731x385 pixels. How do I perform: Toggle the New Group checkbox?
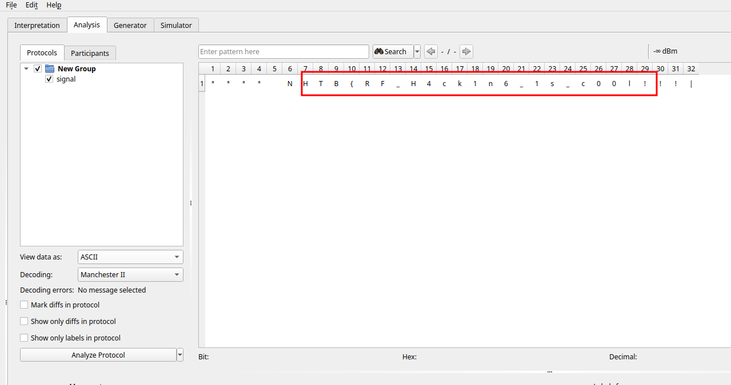pyautogui.click(x=38, y=68)
